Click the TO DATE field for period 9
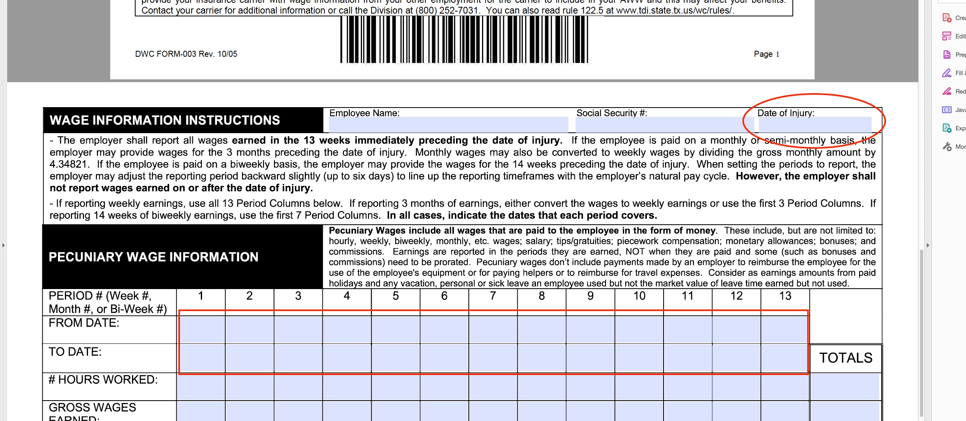Screen dimensions: 966x421 tap(590, 358)
